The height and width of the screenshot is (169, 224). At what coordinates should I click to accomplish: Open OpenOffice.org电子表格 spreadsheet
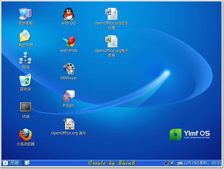click(x=112, y=41)
